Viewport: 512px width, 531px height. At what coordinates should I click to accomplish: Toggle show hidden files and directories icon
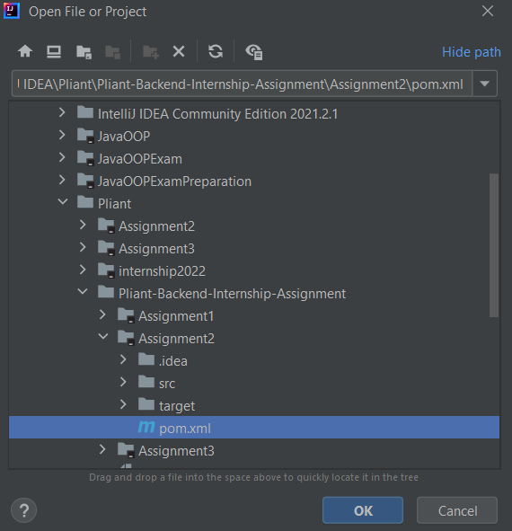tap(254, 52)
